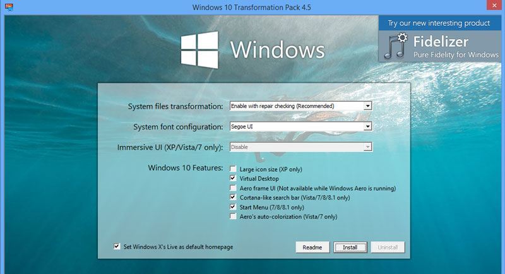Enable Large icon size checkbox

point(233,169)
